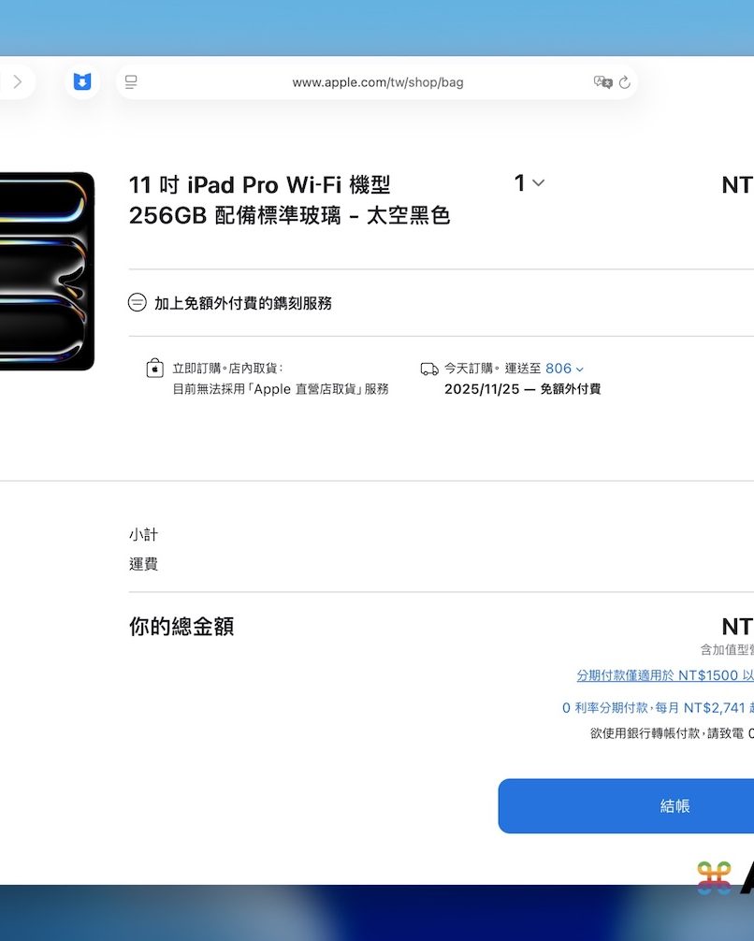Click the colorful command-key logo
754x941 pixels.
pos(714,878)
